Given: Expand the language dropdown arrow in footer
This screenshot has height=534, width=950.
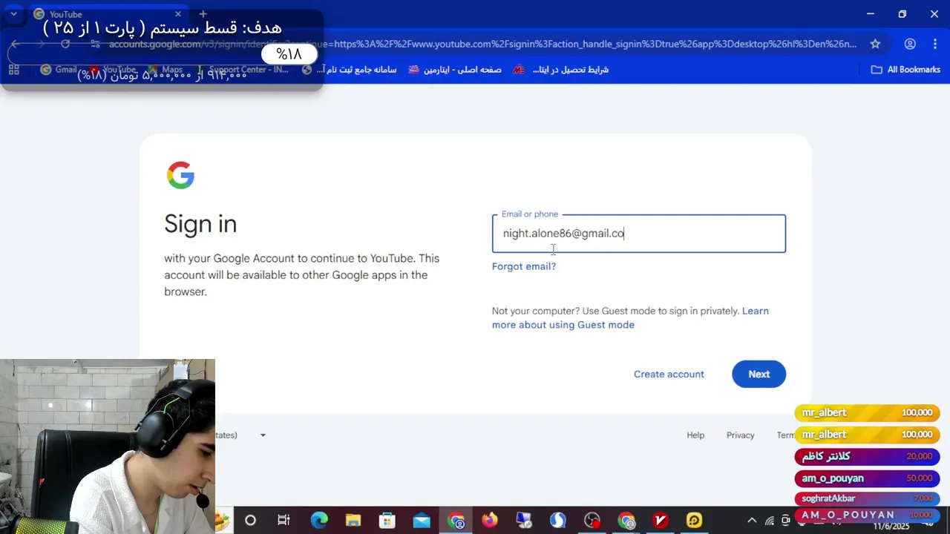Looking at the screenshot, I should 263,435.
